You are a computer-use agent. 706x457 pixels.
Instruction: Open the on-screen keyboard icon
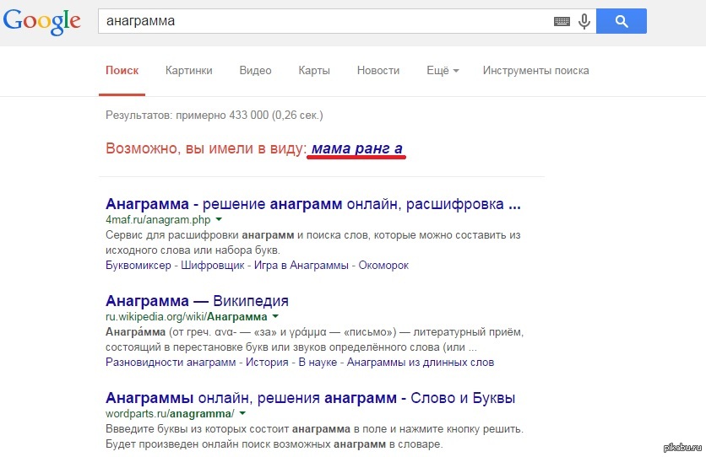coord(562,21)
